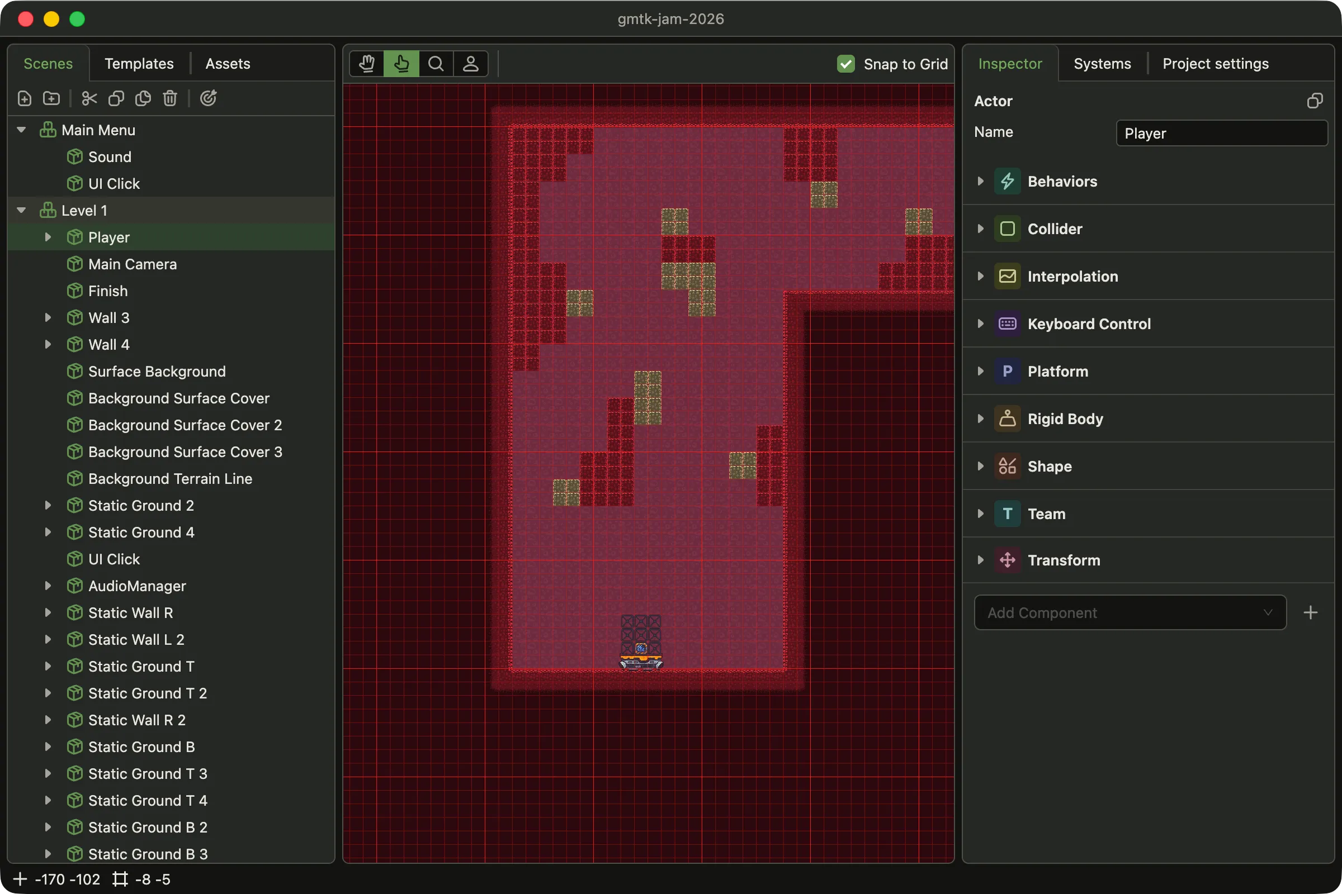
Task: Click the trash delete icon
Action: coord(170,98)
